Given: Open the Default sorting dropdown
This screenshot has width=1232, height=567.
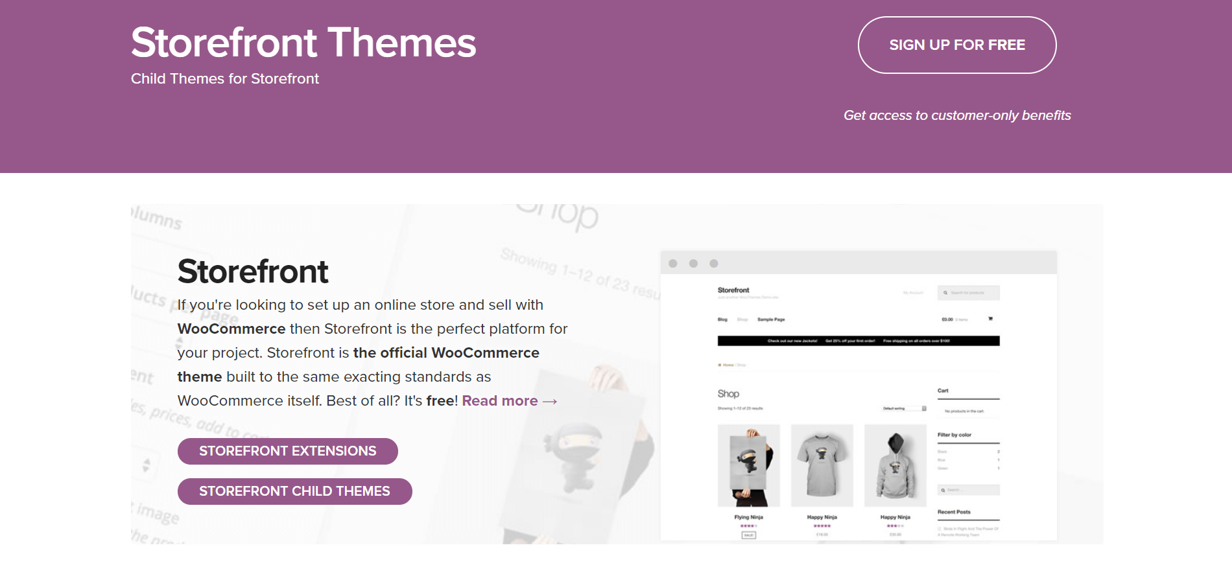Looking at the screenshot, I should coord(904,408).
